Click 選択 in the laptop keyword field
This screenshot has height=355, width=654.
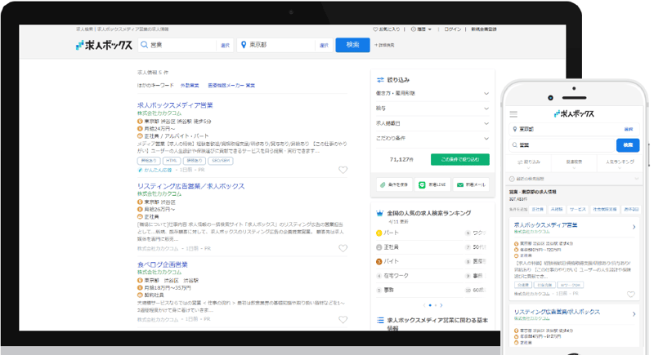point(226,46)
